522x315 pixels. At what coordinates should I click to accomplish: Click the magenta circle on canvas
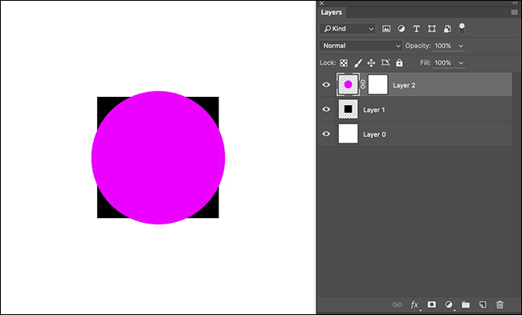click(158, 157)
